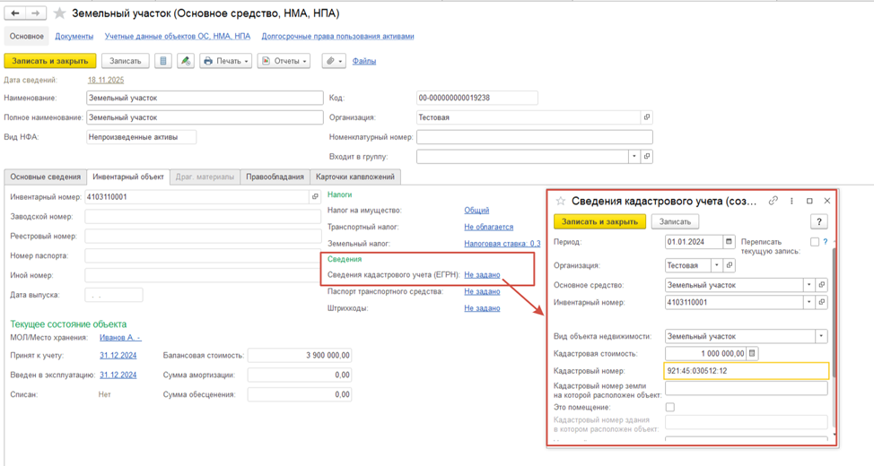The height and width of the screenshot is (466, 874).
Task: Open the Печать dropdown menu
Action: tap(226, 61)
